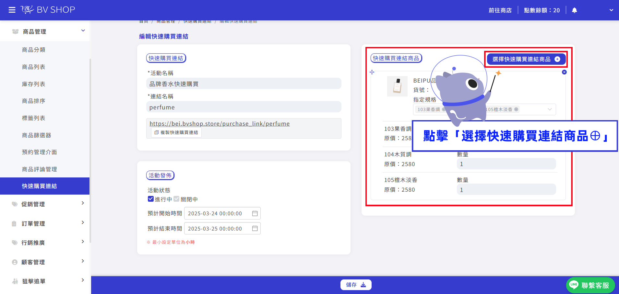Viewport: 619px width, 294px height.
Task: Expand the 促銷管理 sidebar section
Action: pos(83,203)
